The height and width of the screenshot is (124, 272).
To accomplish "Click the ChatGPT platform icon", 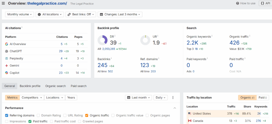I will point(7,51).
